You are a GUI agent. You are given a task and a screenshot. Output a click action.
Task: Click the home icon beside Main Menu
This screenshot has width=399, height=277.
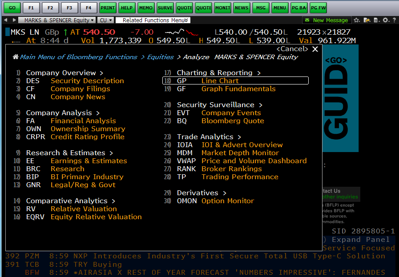click(x=16, y=57)
